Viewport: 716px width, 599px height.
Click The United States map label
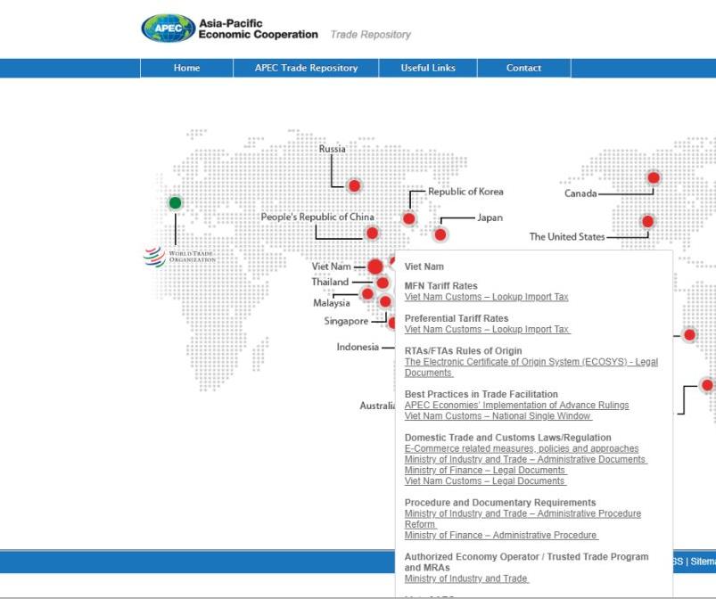(x=567, y=236)
